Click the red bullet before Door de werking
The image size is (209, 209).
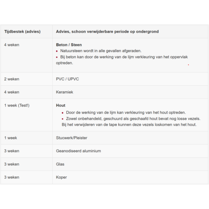63,113
